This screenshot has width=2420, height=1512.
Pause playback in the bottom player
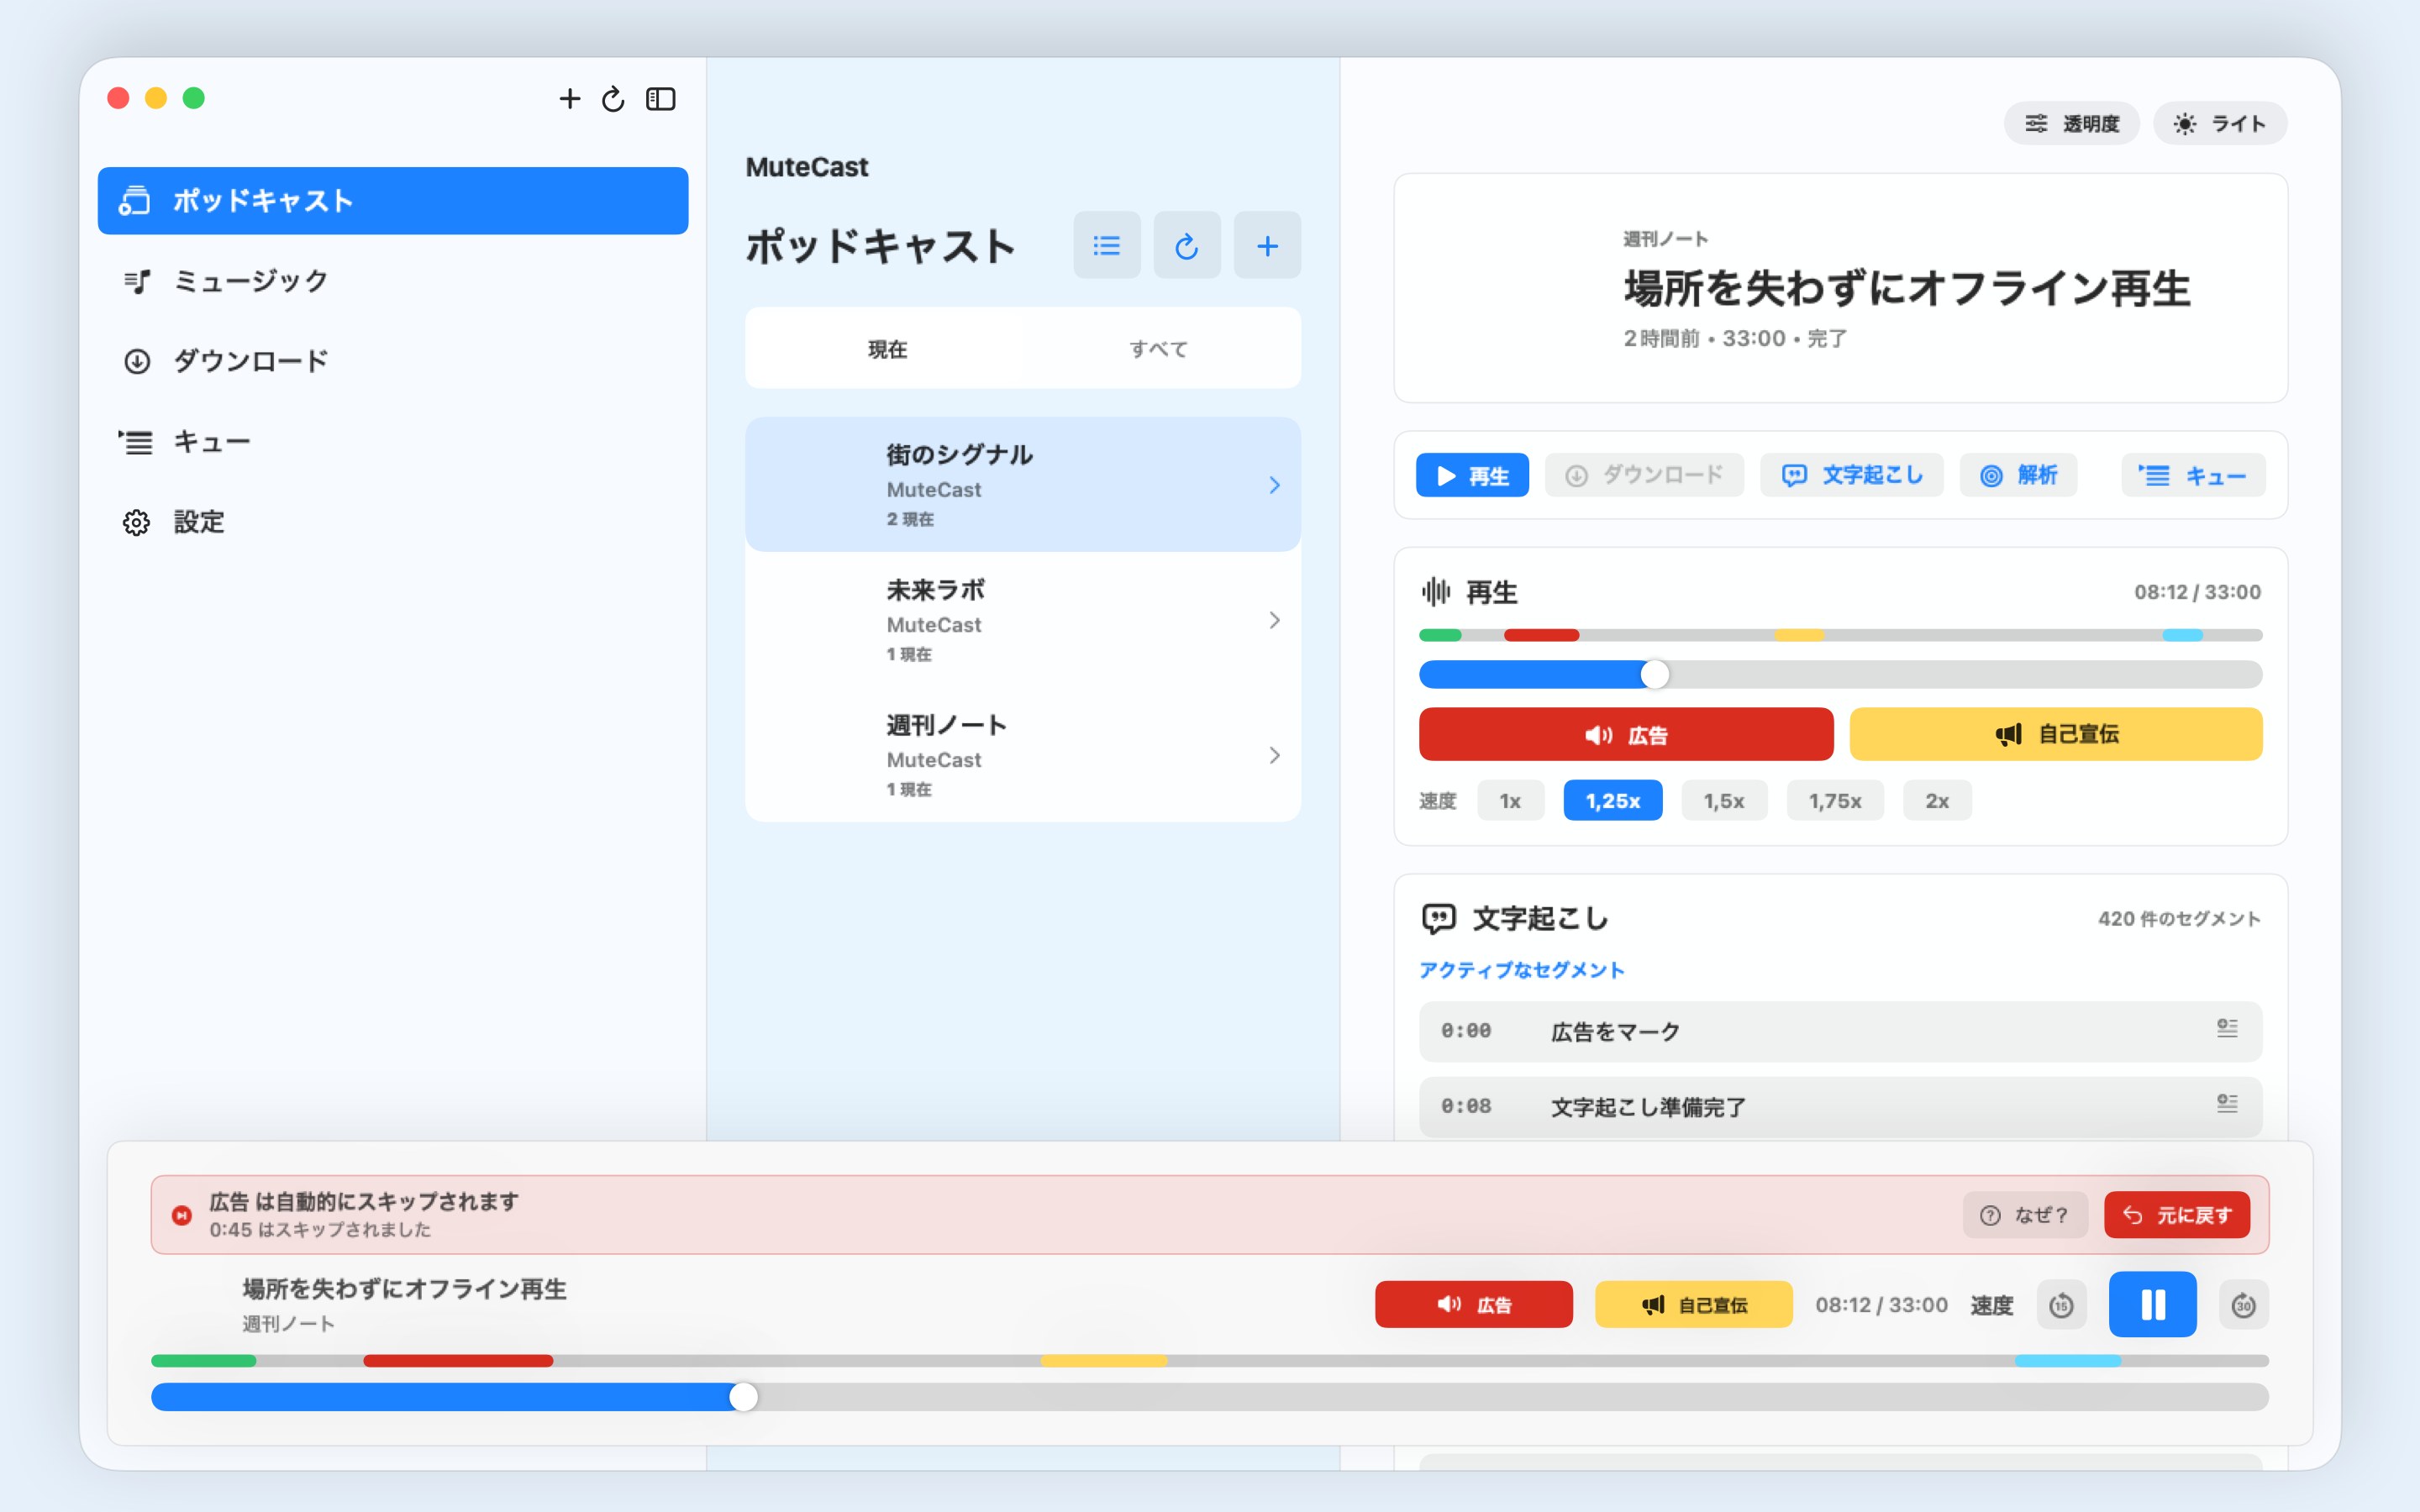[2152, 1304]
